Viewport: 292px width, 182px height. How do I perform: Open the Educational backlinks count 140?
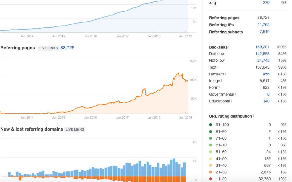tap(267, 101)
